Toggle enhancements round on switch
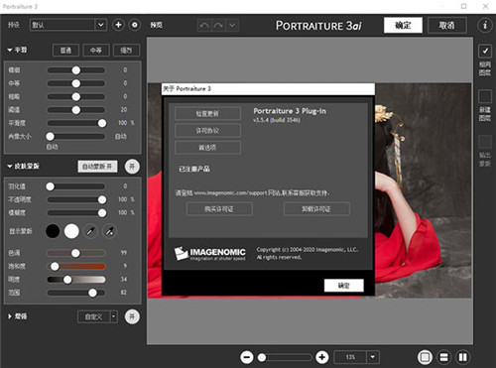 (132, 316)
